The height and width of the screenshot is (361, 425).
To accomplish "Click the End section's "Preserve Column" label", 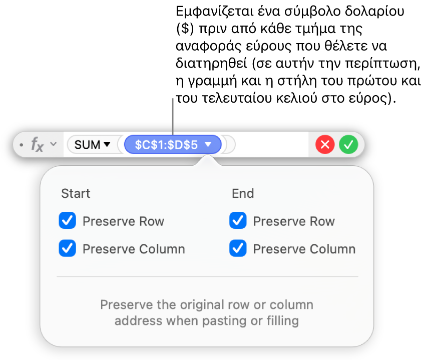I will [x=304, y=249].
